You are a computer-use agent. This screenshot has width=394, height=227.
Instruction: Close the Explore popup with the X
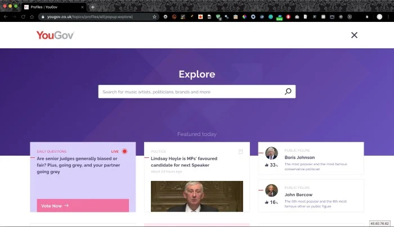(x=354, y=35)
